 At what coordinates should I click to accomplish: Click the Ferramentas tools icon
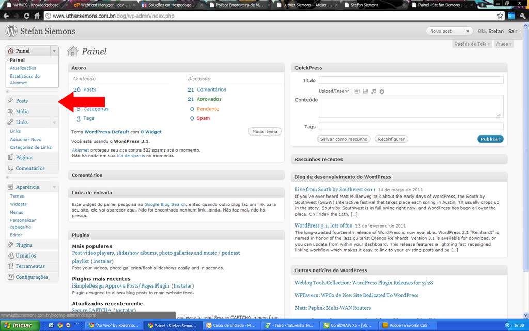click(x=10, y=266)
